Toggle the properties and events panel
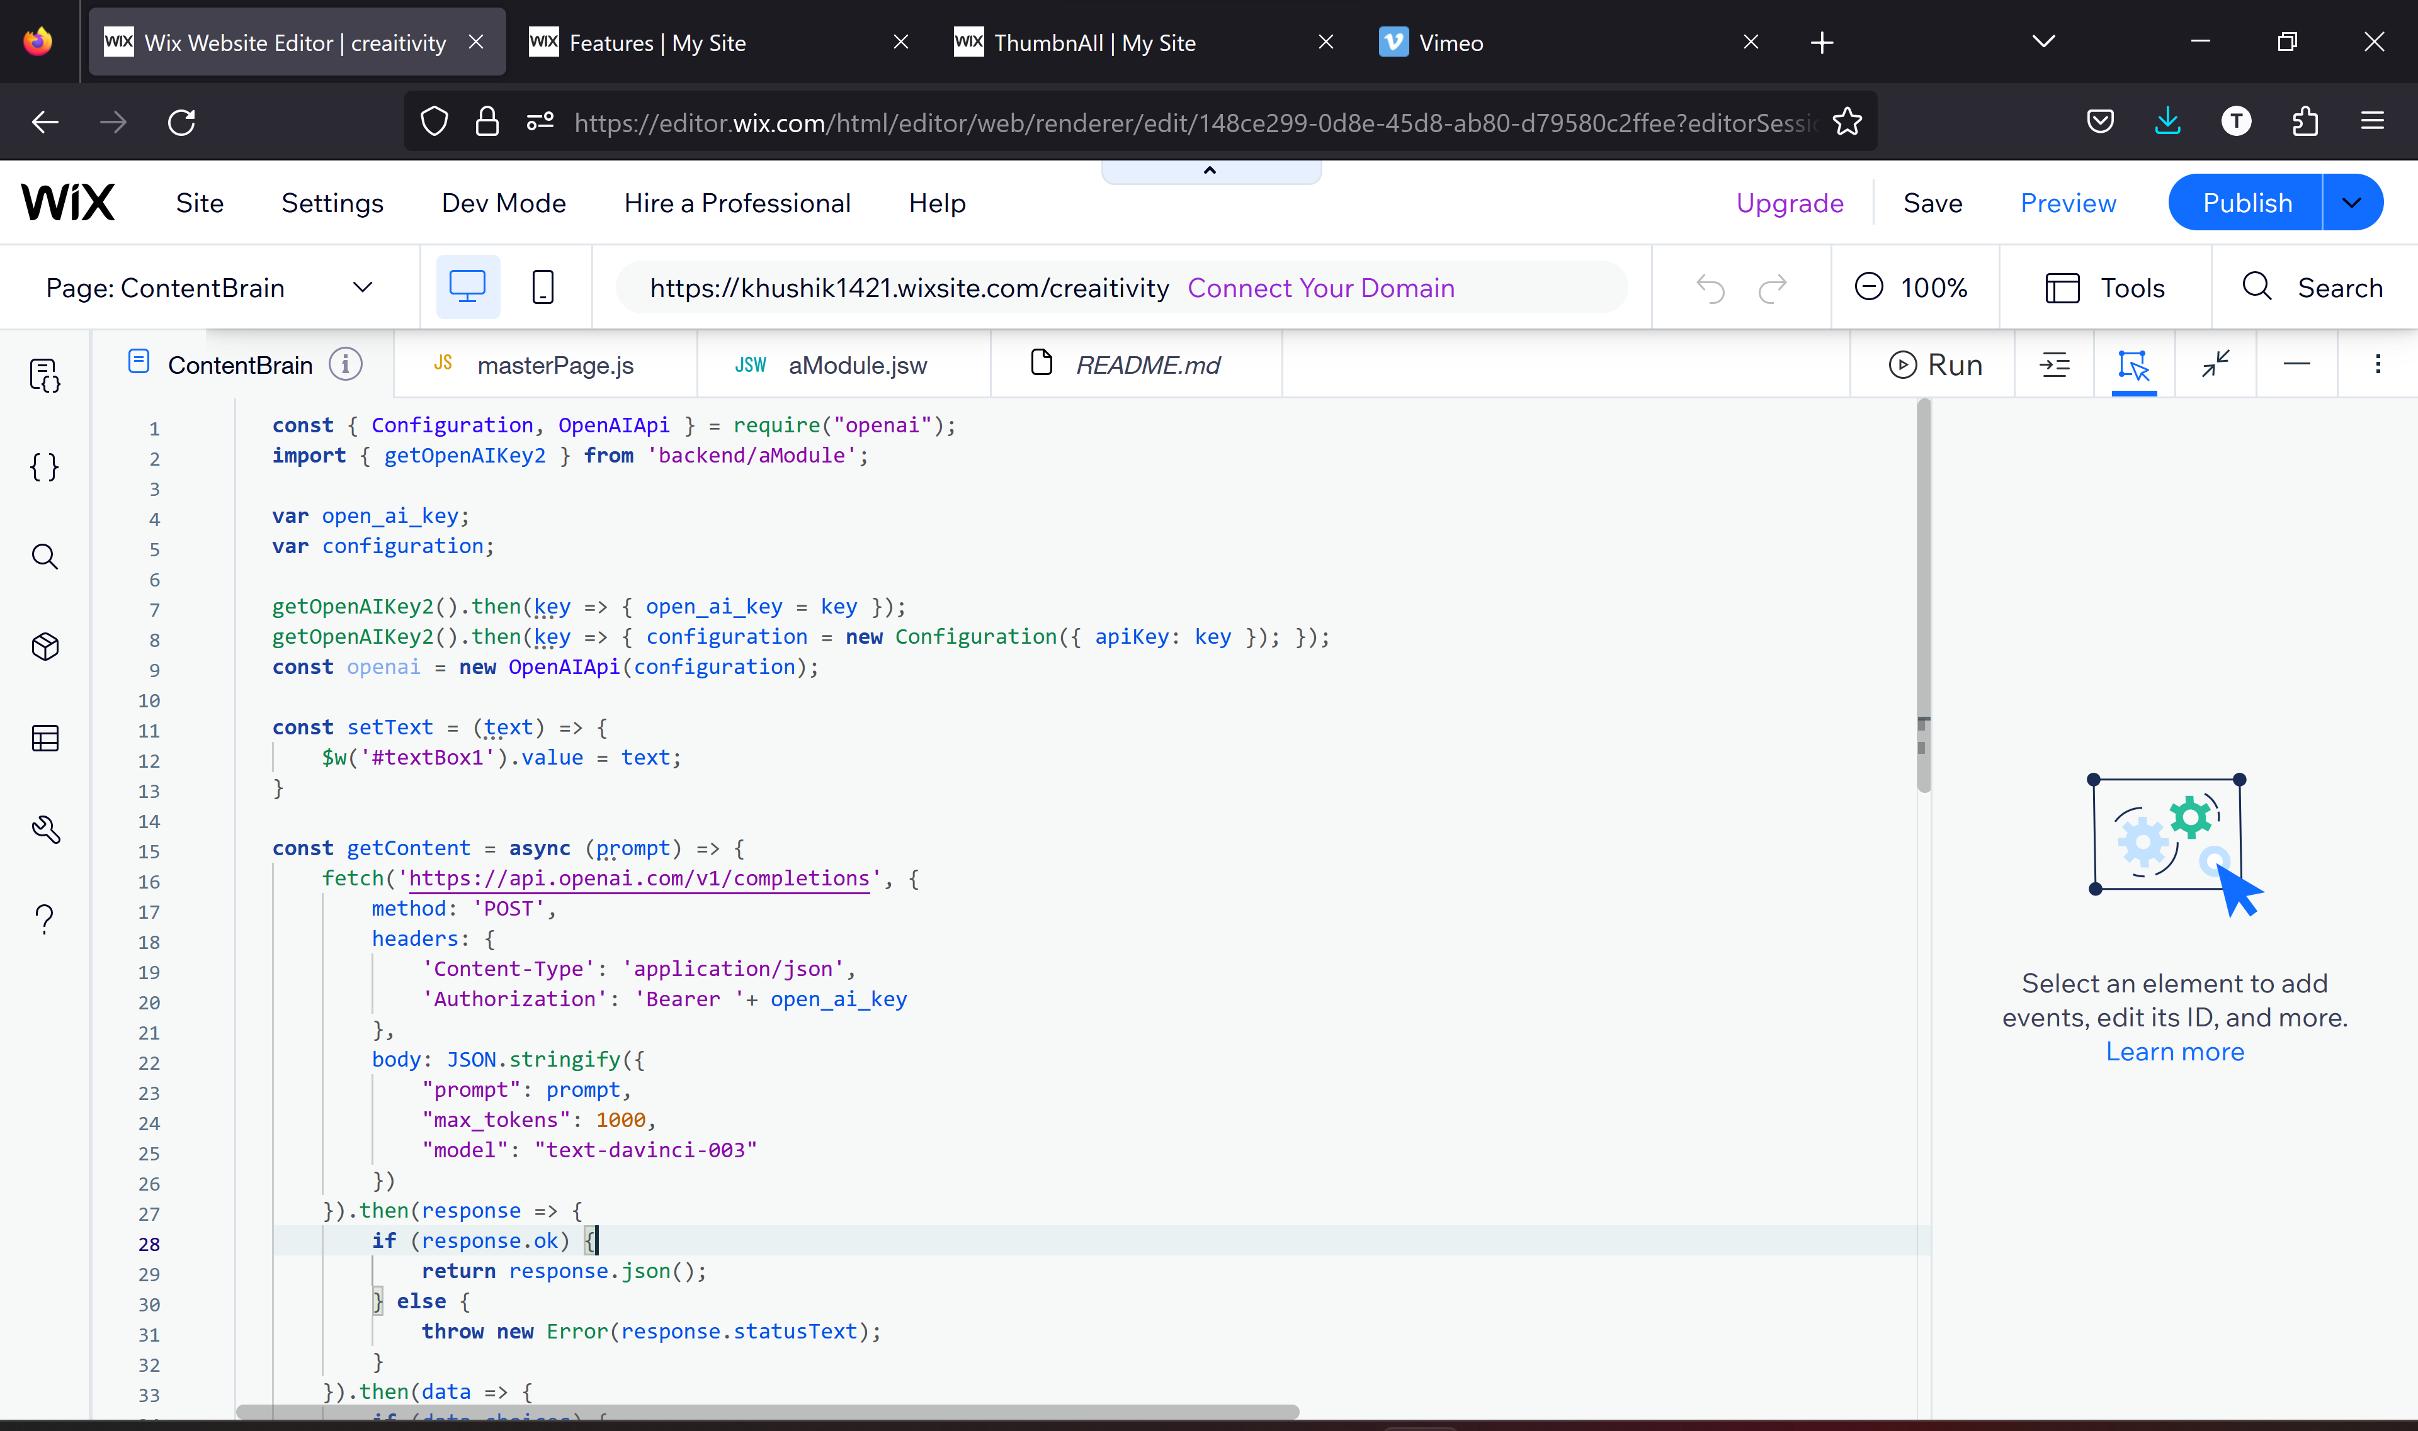The image size is (2418, 1431). [x=2133, y=364]
